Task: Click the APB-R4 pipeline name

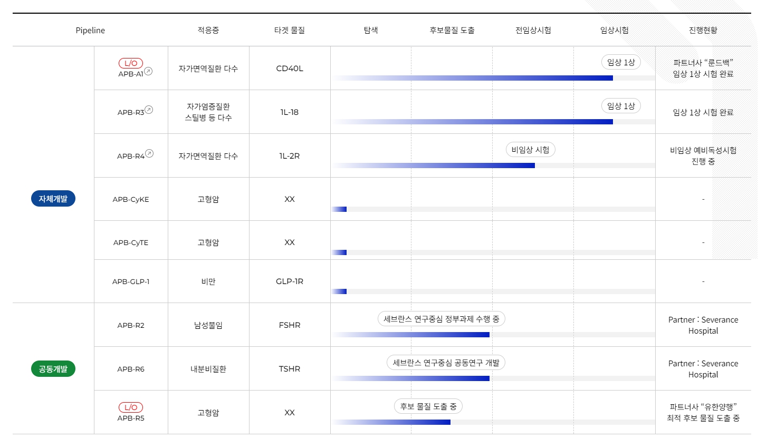Action: tap(131, 157)
